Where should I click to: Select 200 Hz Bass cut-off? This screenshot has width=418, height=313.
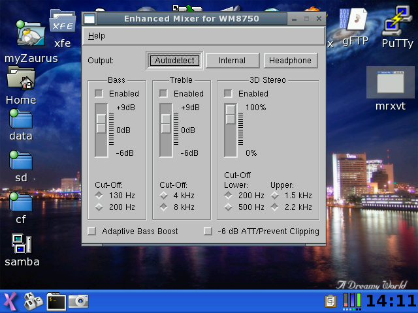[x=99, y=207]
